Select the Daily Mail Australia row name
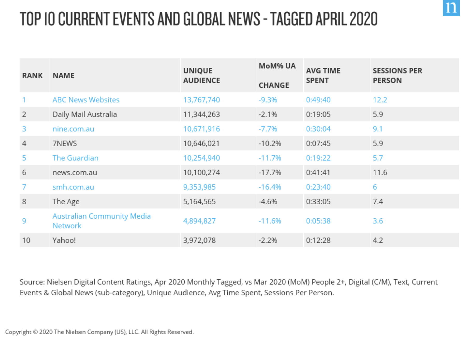 [x=85, y=114]
